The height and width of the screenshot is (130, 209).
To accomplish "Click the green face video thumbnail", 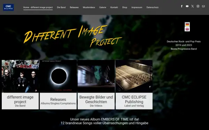I will 96,76.
